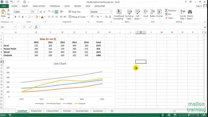The image size is (208, 117).
Task: Click the Line Chart title
Action: [x=60, y=64]
